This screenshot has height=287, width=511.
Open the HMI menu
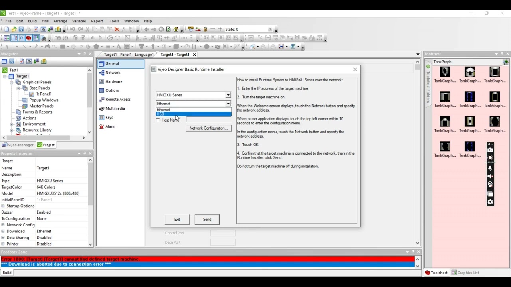click(x=45, y=21)
